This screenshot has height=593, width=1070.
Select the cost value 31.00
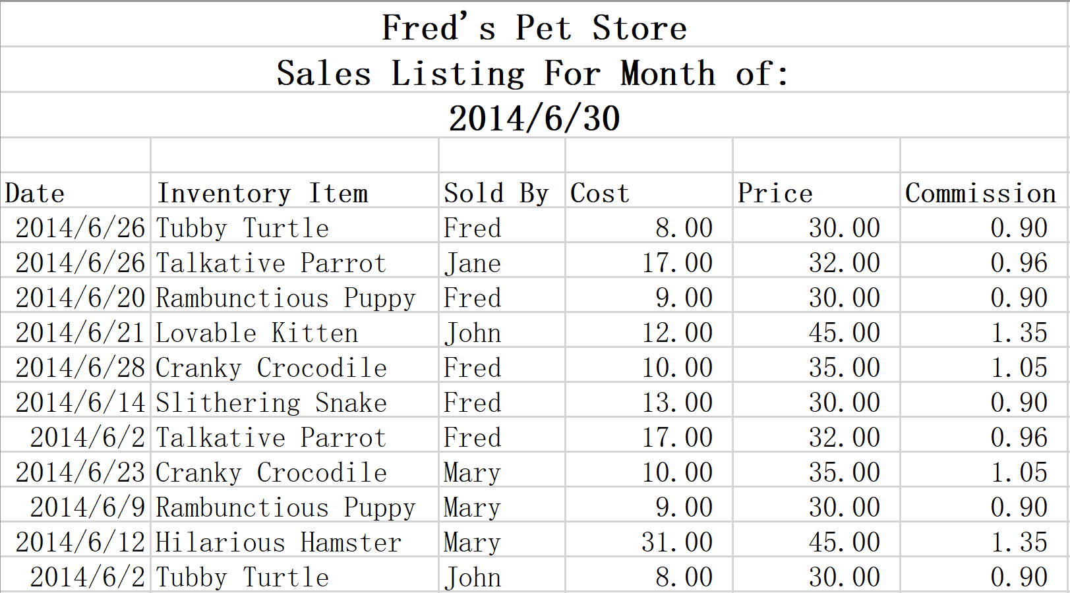pos(649,540)
